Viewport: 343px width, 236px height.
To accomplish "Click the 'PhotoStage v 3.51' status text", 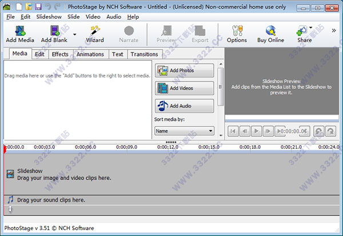I will [27, 228].
